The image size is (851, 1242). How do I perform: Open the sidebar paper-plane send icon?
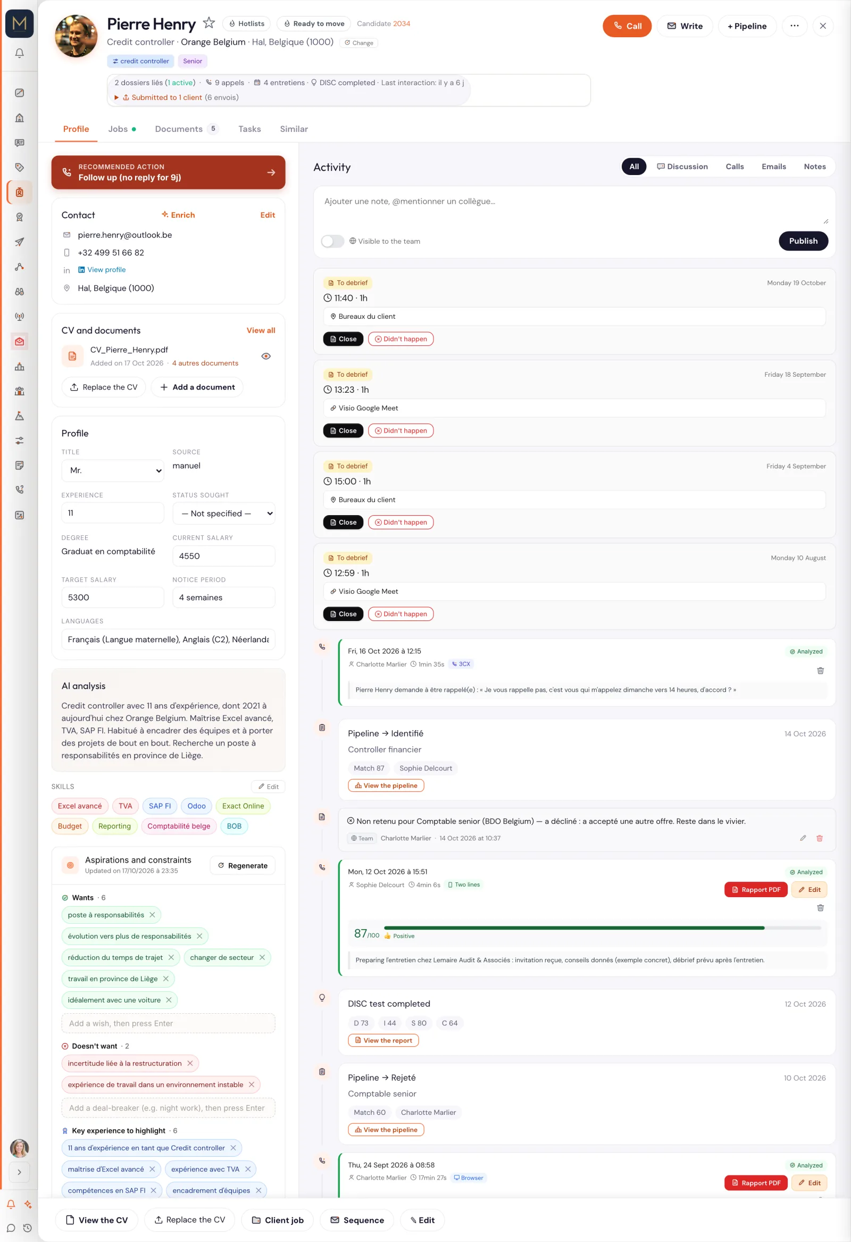tap(19, 242)
